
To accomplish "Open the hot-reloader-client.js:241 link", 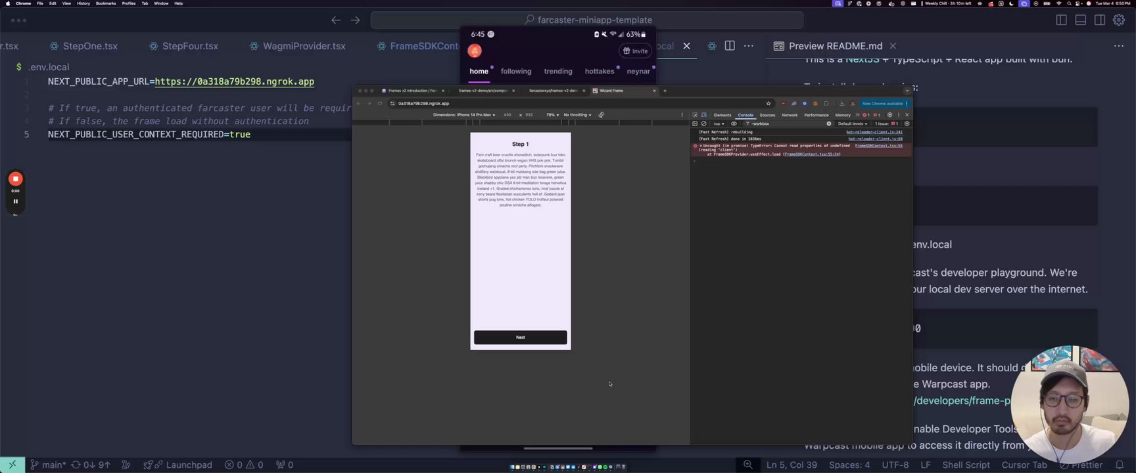I will [874, 132].
